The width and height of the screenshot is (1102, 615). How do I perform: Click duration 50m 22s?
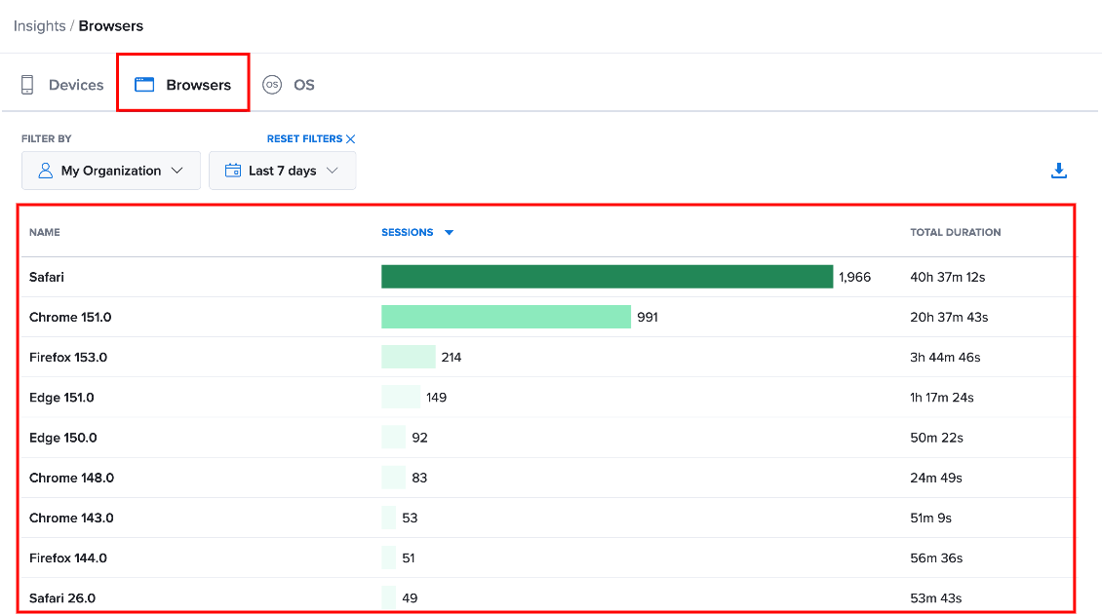[x=937, y=438]
